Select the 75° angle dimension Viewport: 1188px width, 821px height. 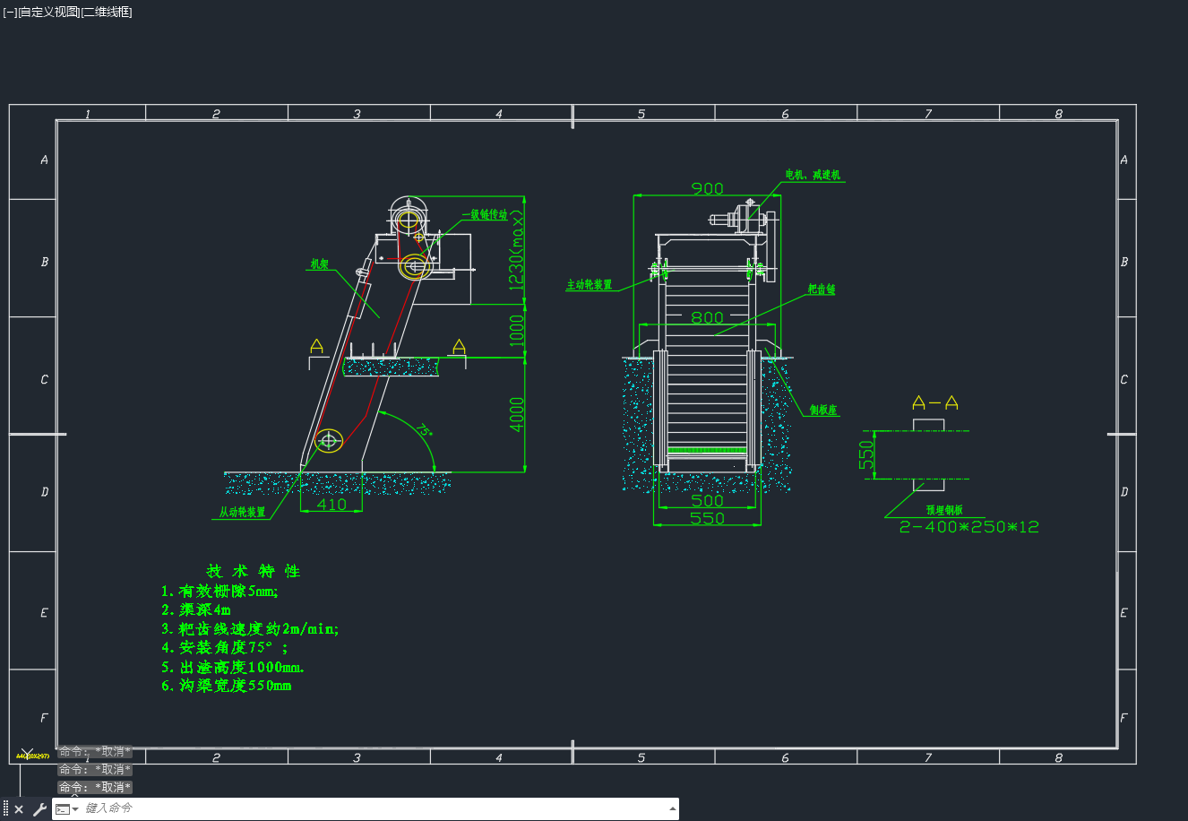tap(426, 431)
